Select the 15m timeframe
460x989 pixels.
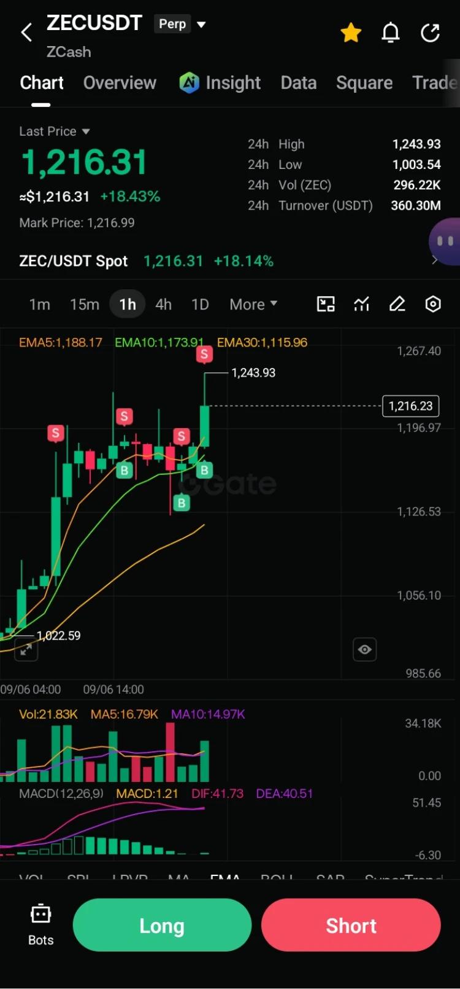tap(85, 305)
